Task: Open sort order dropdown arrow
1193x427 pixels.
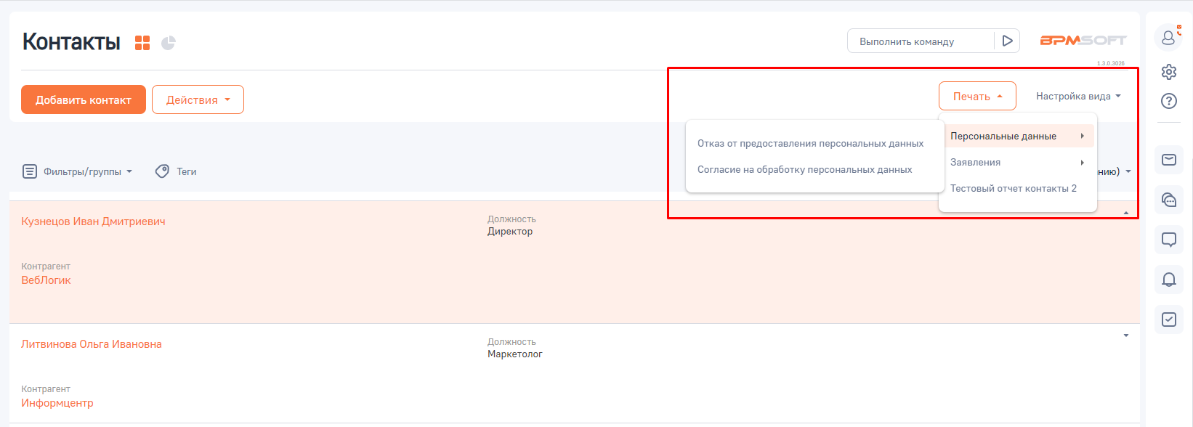Action: click(1128, 172)
